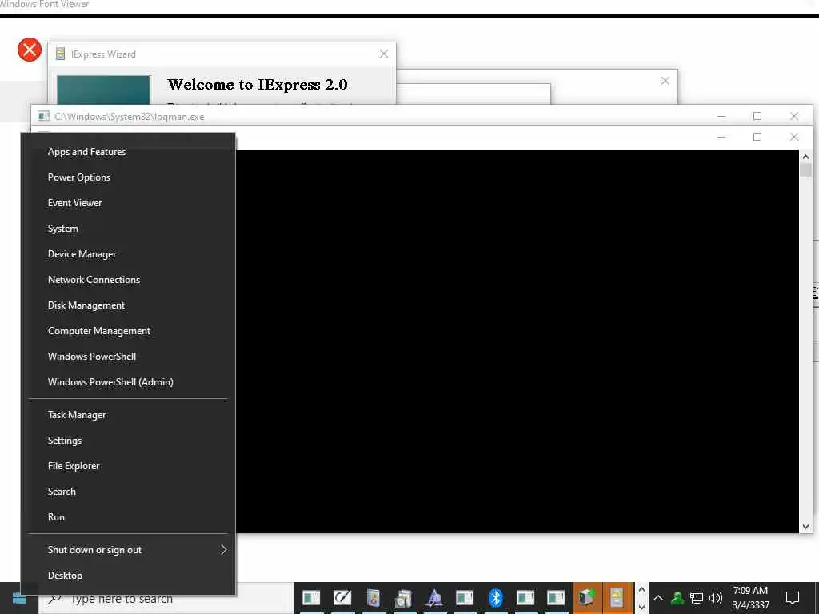
Task: Minimize the logman.exe window
Action: point(721,116)
